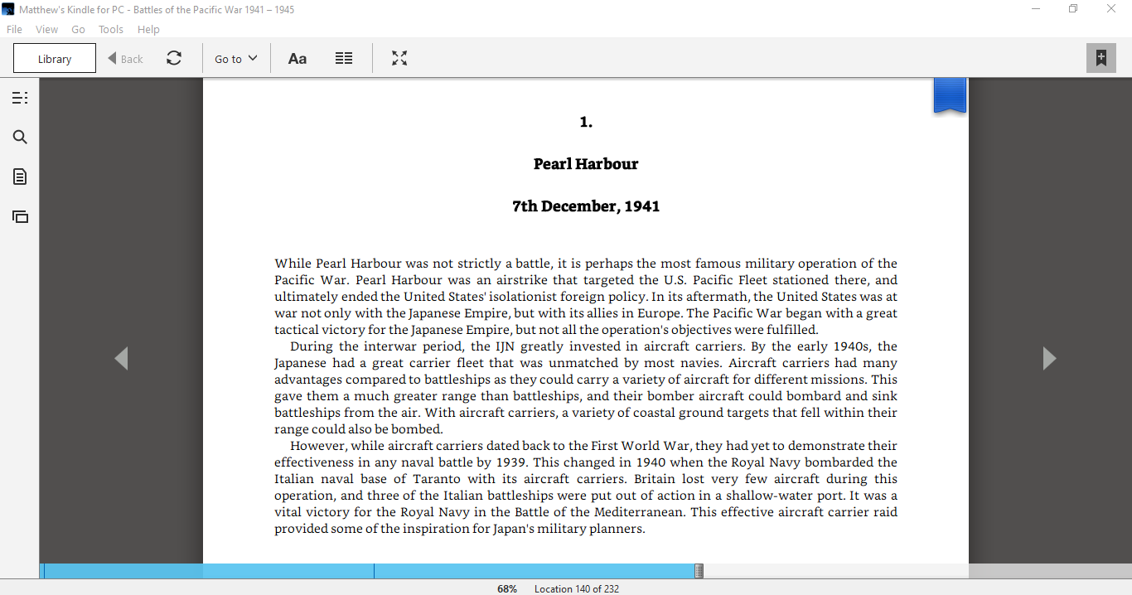This screenshot has height=595, width=1132.
Task: Open page layout options
Action: [344, 58]
